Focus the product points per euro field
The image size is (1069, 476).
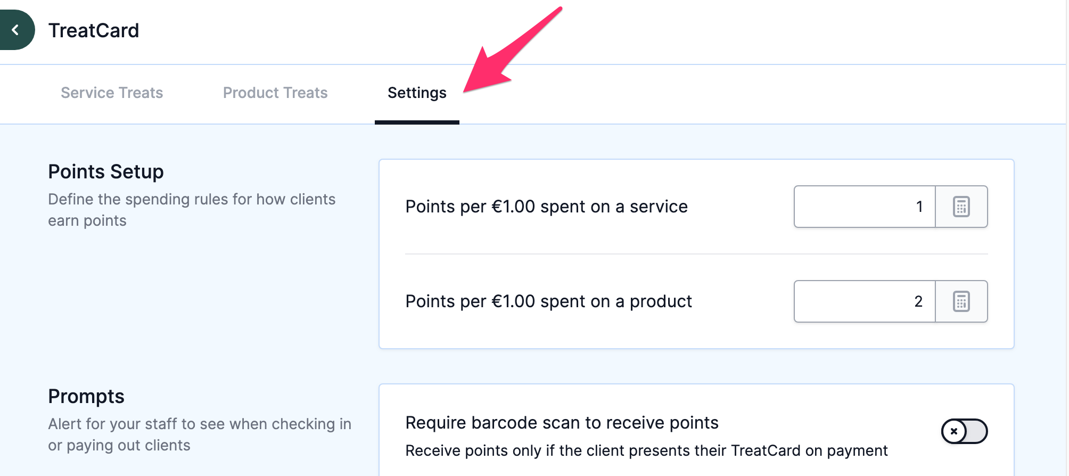coord(865,301)
